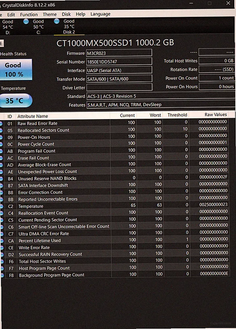Switch to drive D: at 54 °C
236x329 pixels.
(x=8, y=27)
